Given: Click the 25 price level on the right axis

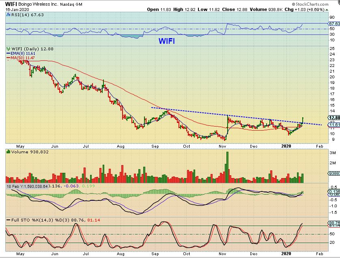Looking at the screenshot, I should pyautogui.click(x=332, y=49).
